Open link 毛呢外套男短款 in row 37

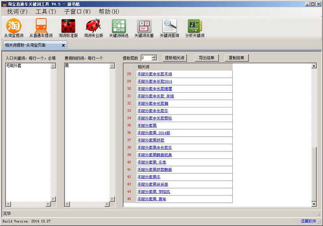(151, 140)
